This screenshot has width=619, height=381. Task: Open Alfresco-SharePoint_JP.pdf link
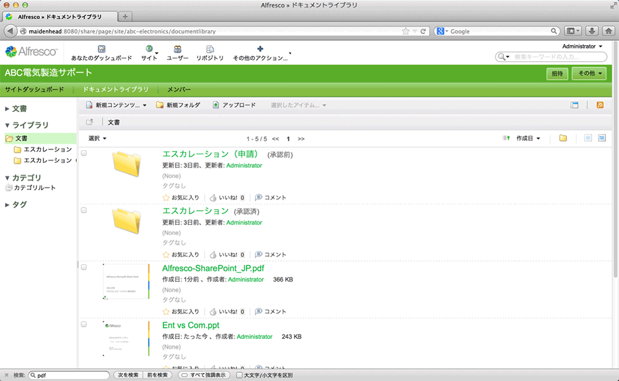pyautogui.click(x=213, y=268)
